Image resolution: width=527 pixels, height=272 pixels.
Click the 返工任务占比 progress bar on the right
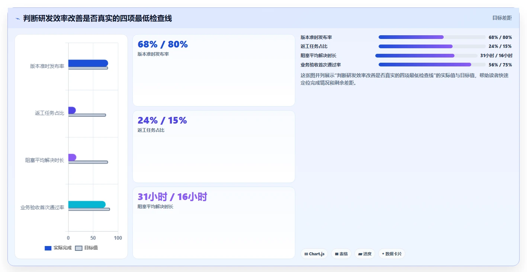[432, 46]
